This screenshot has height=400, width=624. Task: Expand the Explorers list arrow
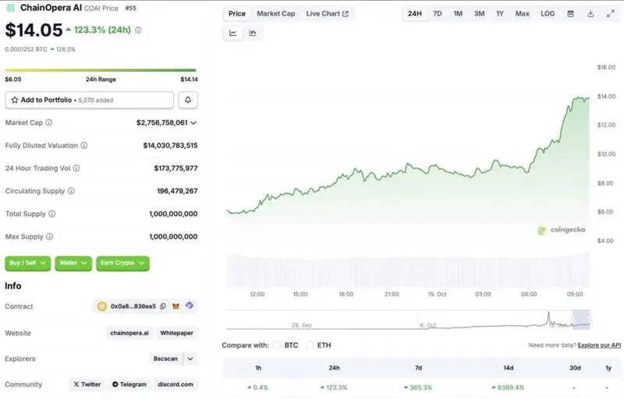pyautogui.click(x=190, y=359)
